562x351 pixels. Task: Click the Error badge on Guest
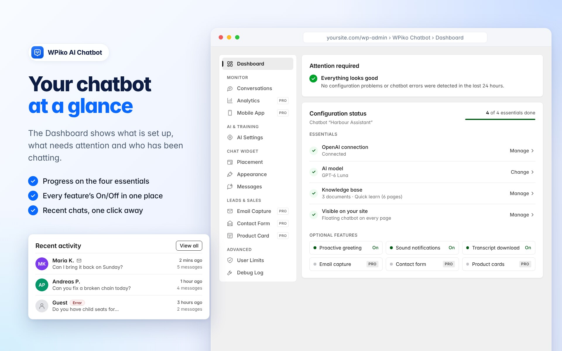pyautogui.click(x=77, y=303)
